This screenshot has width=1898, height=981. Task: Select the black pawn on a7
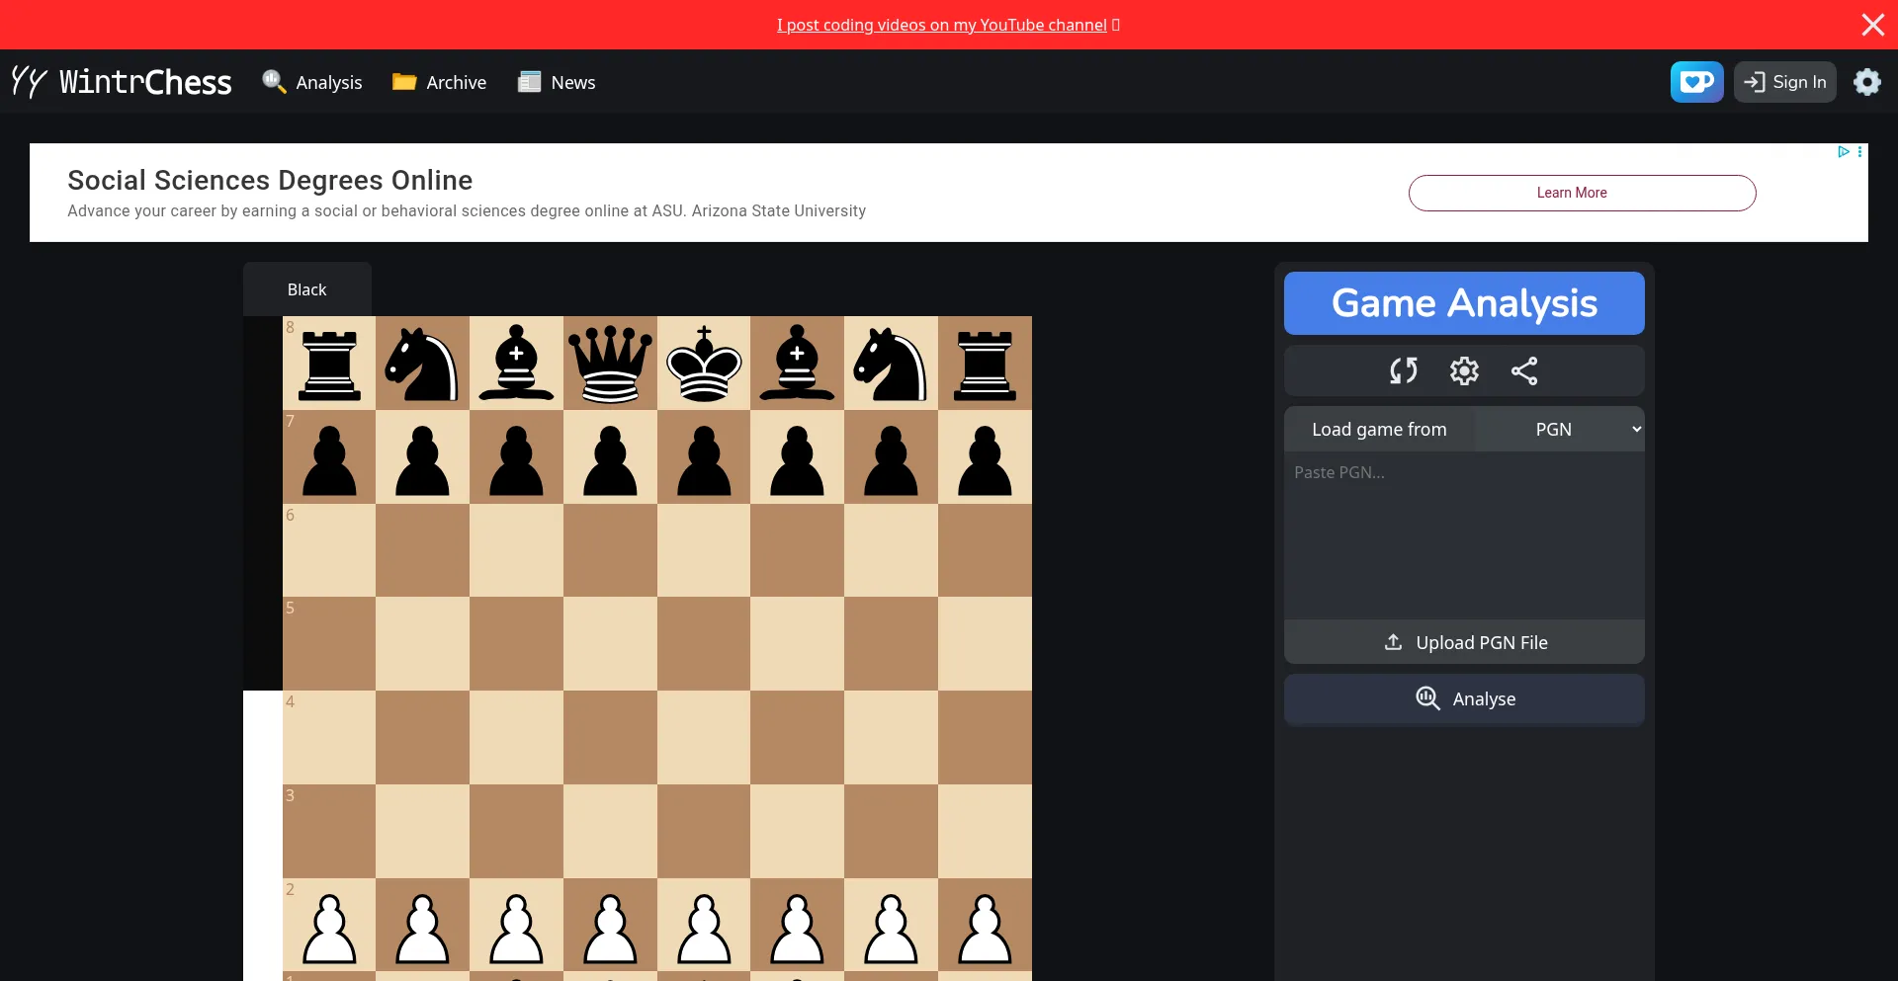[329, 457]
